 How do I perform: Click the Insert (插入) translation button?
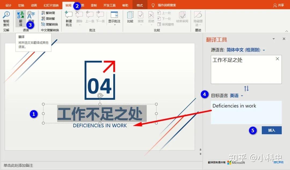[272, 130]
